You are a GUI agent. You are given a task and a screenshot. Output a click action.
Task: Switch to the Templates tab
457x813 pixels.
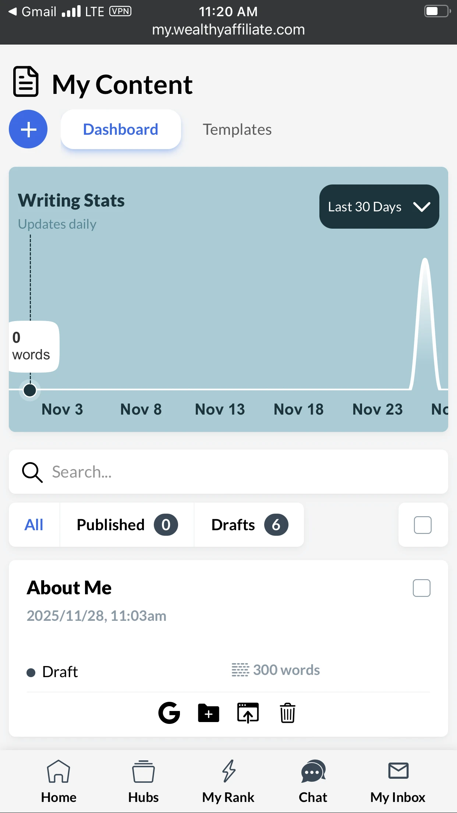pyautogui.click(x=237, y=130)
